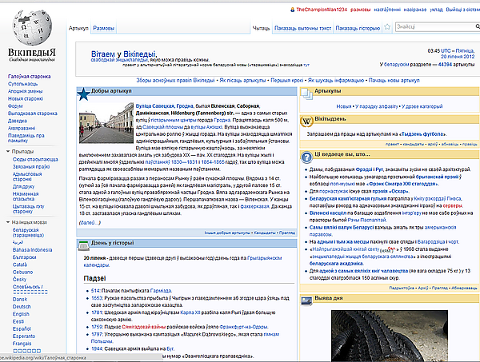Click the 1944 year link
Screen dimensions: 480x362
[97, 348]
